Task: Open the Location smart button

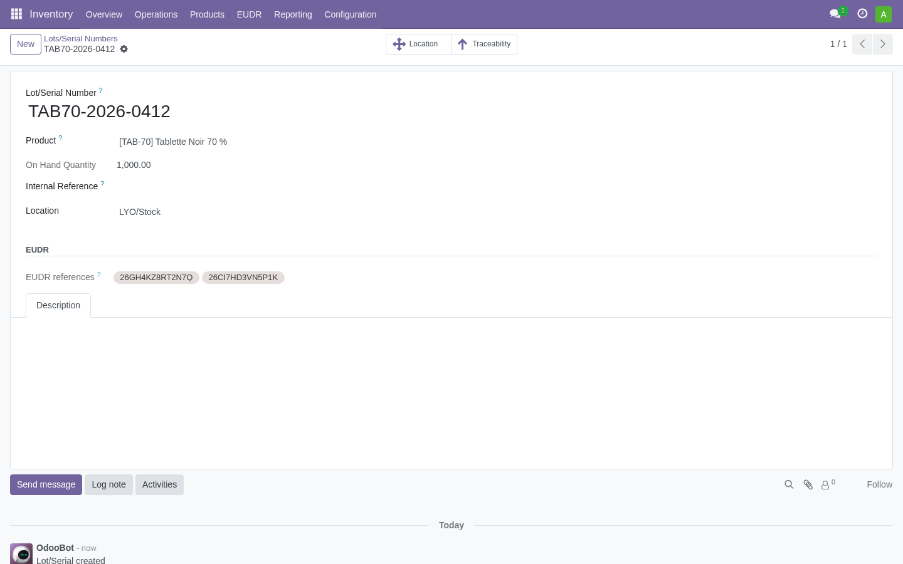Action: [418, 44]
